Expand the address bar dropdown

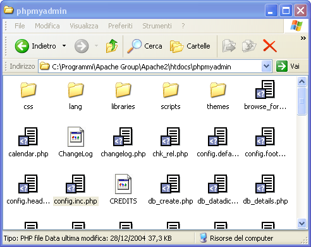266,66
